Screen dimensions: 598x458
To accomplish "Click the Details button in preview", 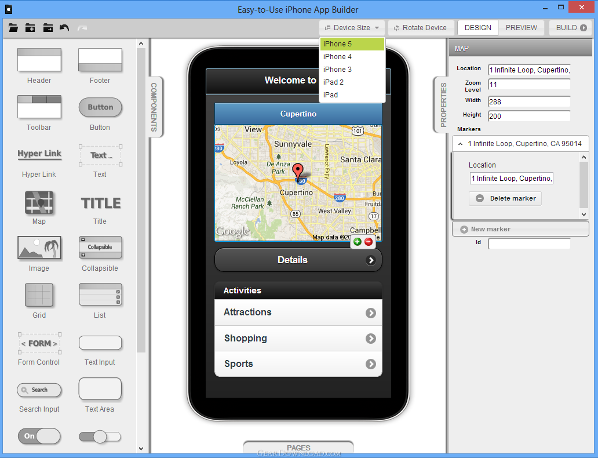I will point(298,260).
